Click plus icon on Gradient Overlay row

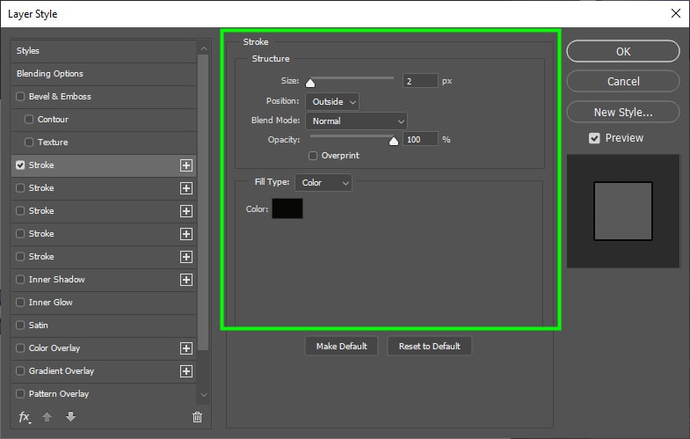[186, 371]
